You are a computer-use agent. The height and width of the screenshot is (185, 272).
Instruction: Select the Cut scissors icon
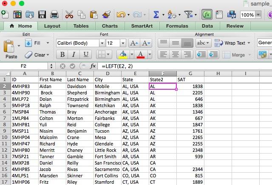[69, 14]
